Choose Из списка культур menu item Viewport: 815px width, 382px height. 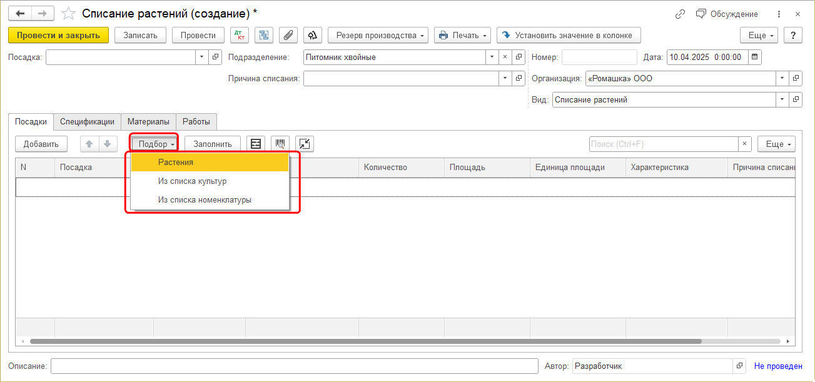tap(210, 181)
